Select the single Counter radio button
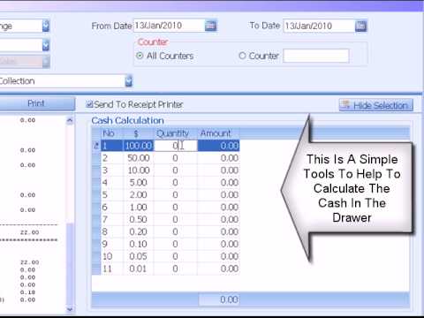This screenshot has height=318, width=424. [242, 56]
